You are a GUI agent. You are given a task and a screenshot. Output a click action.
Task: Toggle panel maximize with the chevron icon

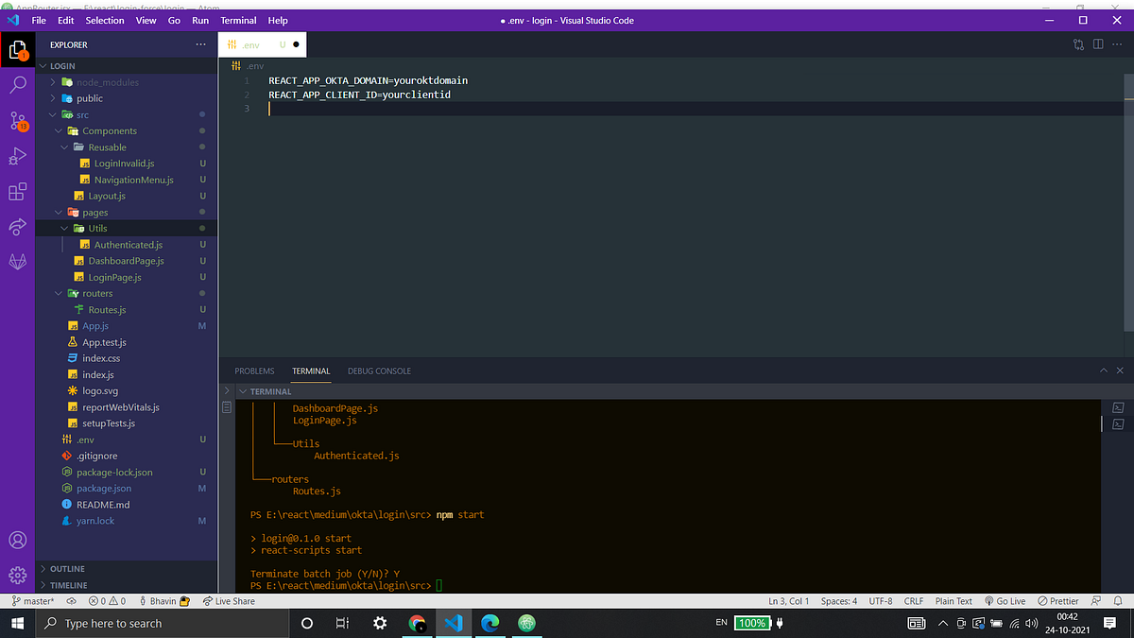coord(1104,371)
